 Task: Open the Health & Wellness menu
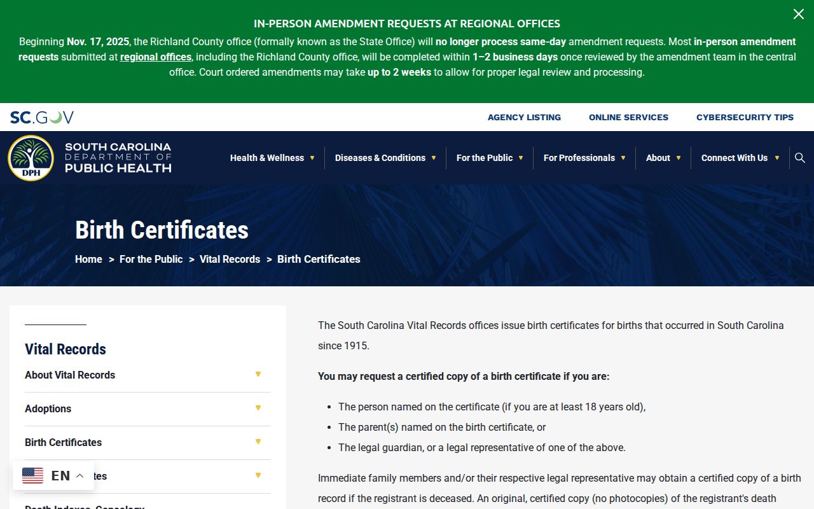point(267,158)
